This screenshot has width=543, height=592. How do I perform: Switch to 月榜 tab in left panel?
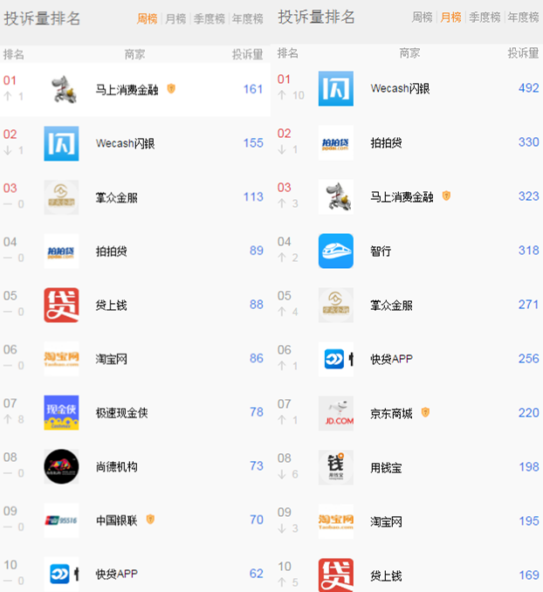[175, 18]
